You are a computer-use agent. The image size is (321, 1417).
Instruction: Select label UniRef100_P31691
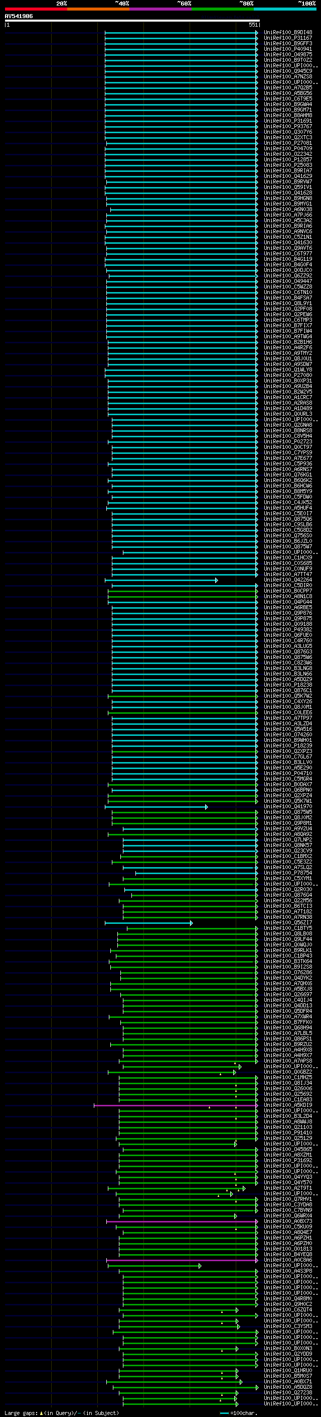[x=287, y=121]
